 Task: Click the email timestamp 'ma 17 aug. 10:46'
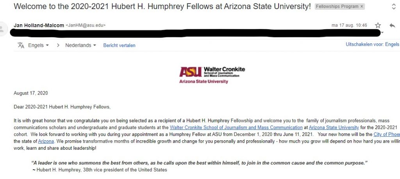click(x=349, y=25)
